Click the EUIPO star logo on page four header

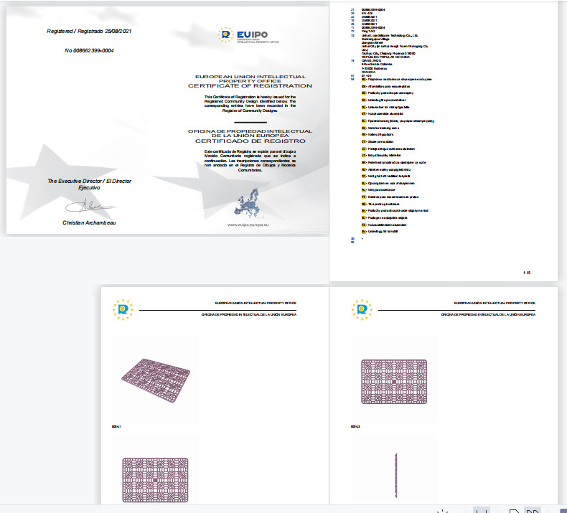tap(362, 309)
